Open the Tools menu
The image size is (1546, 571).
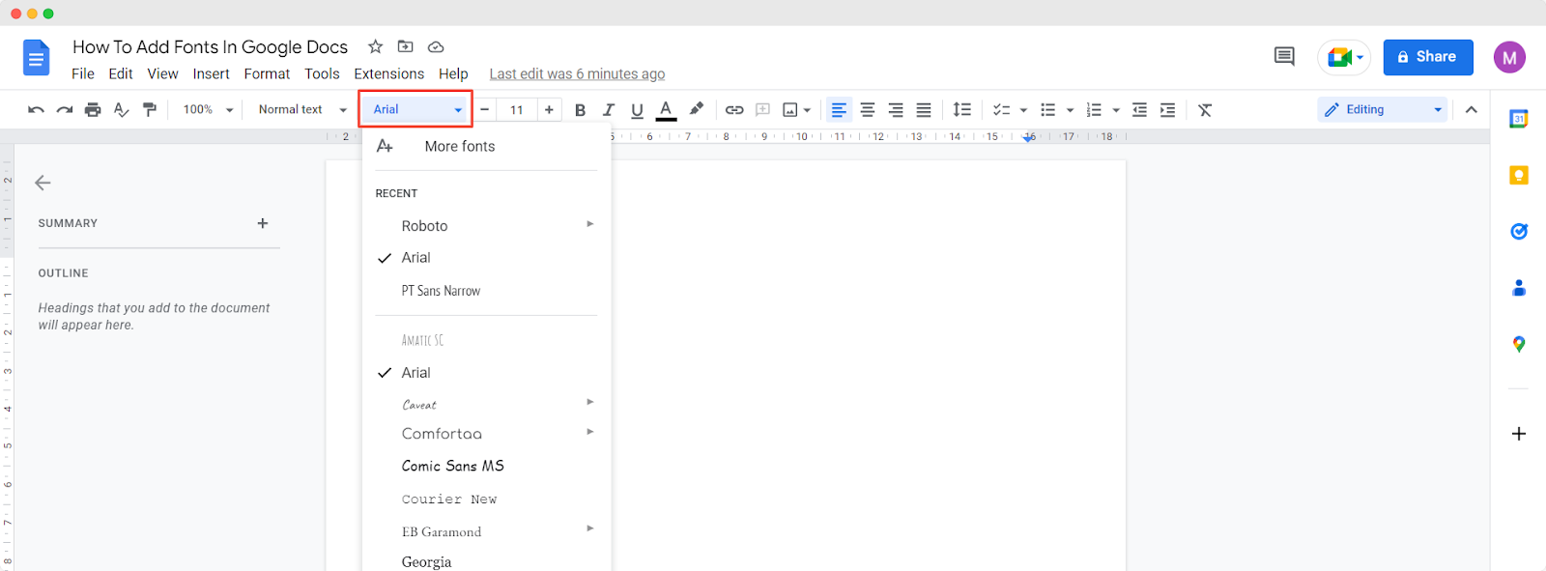[x=322, y=73]
